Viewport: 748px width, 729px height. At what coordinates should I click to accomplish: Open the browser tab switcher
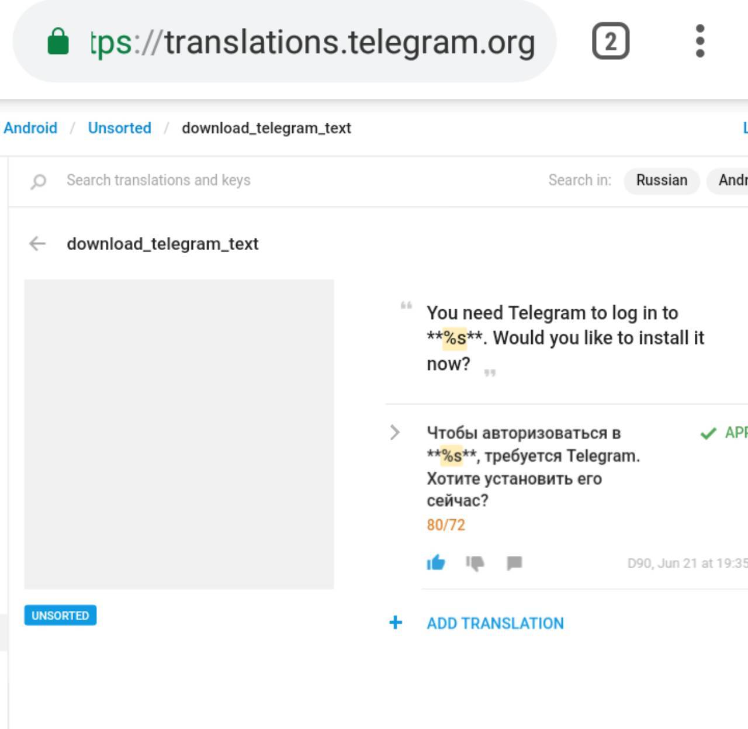pyautogui.click(x=611, y=42)
